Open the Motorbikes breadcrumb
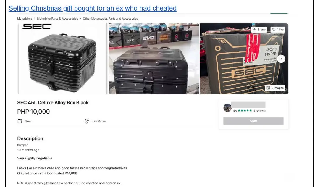315x187 pixels. (x=25, y=19)
